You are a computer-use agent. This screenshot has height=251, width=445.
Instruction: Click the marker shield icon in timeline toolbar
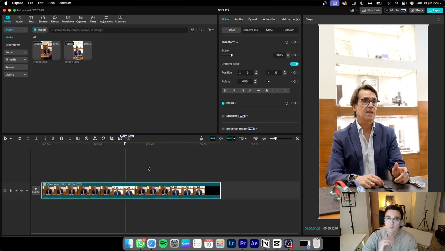pos(70,138)
